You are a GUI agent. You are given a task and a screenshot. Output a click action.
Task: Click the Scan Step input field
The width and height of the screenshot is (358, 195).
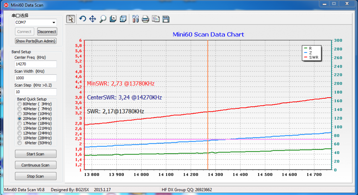click(36, 92)
